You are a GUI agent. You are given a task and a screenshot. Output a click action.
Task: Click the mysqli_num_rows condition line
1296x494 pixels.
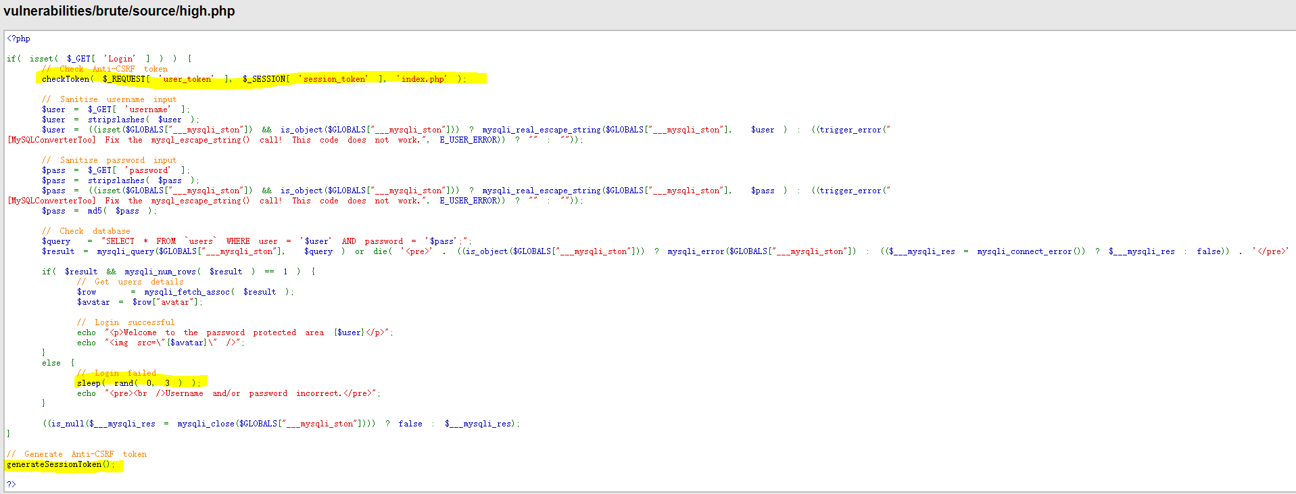point(178,272)
